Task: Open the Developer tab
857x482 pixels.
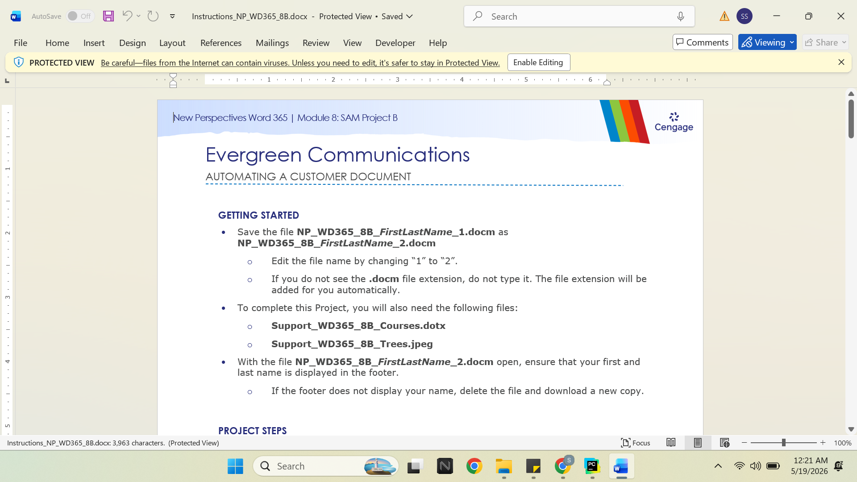Action: pos(395,43)
